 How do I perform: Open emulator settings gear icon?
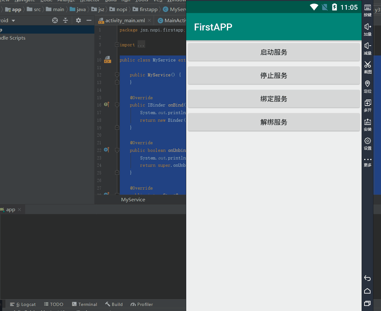pos(367,141)
